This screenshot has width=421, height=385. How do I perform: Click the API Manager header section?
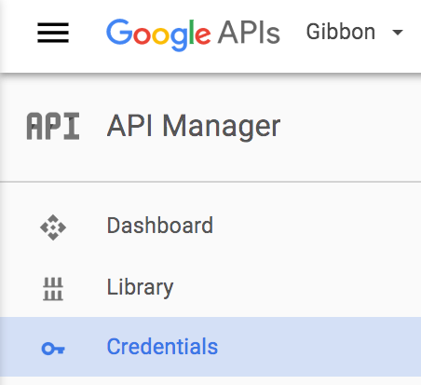[210, 128]
